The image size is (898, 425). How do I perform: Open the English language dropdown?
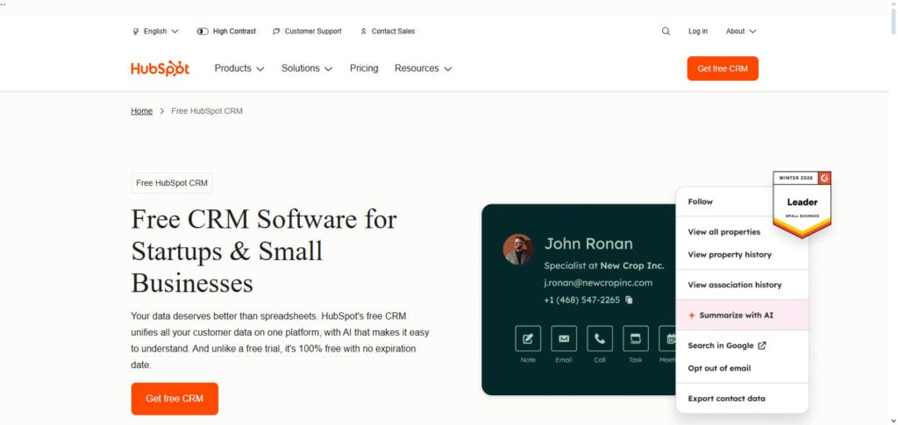(155, 32)
